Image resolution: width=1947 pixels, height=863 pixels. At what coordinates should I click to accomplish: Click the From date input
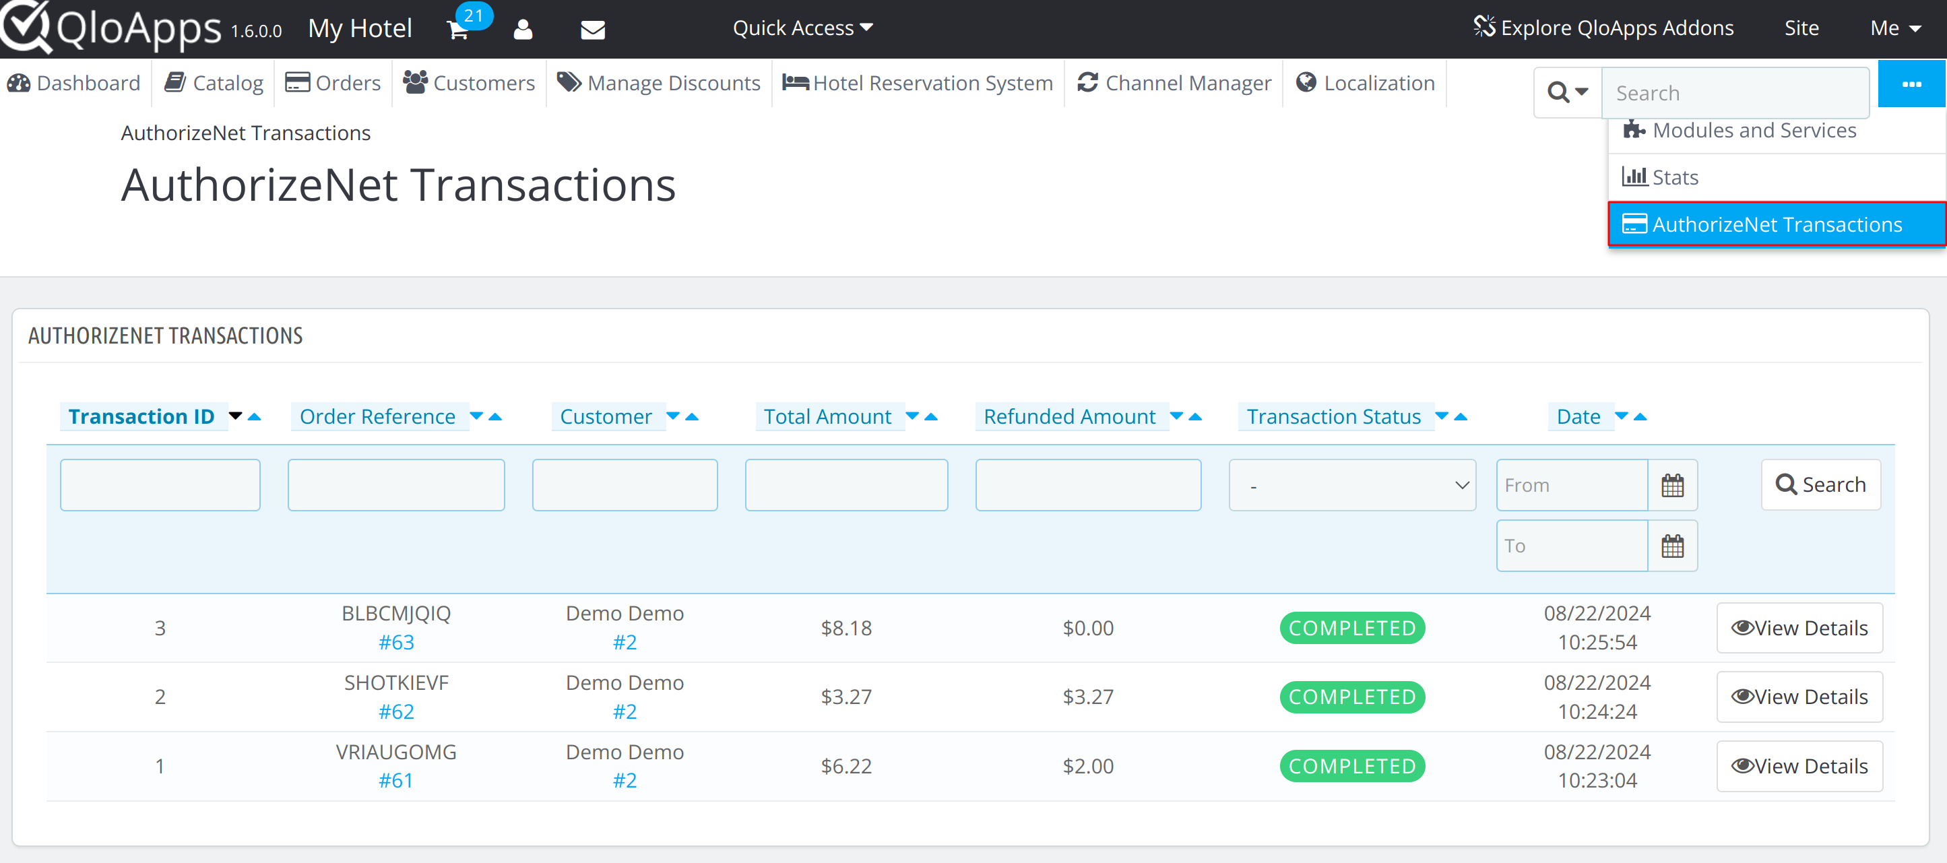point(1572,485)
